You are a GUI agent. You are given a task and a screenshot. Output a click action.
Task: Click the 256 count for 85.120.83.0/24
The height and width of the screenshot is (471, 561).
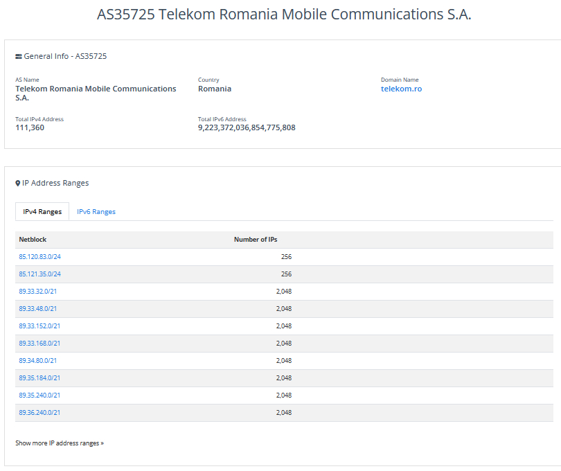click(286, 256)
